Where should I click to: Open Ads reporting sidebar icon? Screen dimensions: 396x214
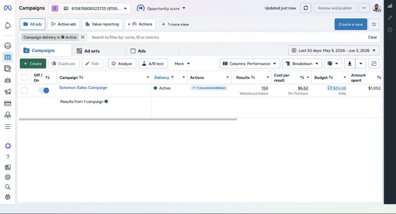8,69
